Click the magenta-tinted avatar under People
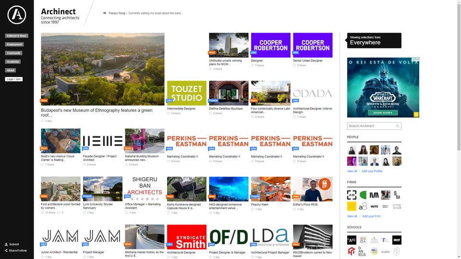 (352, 161)
